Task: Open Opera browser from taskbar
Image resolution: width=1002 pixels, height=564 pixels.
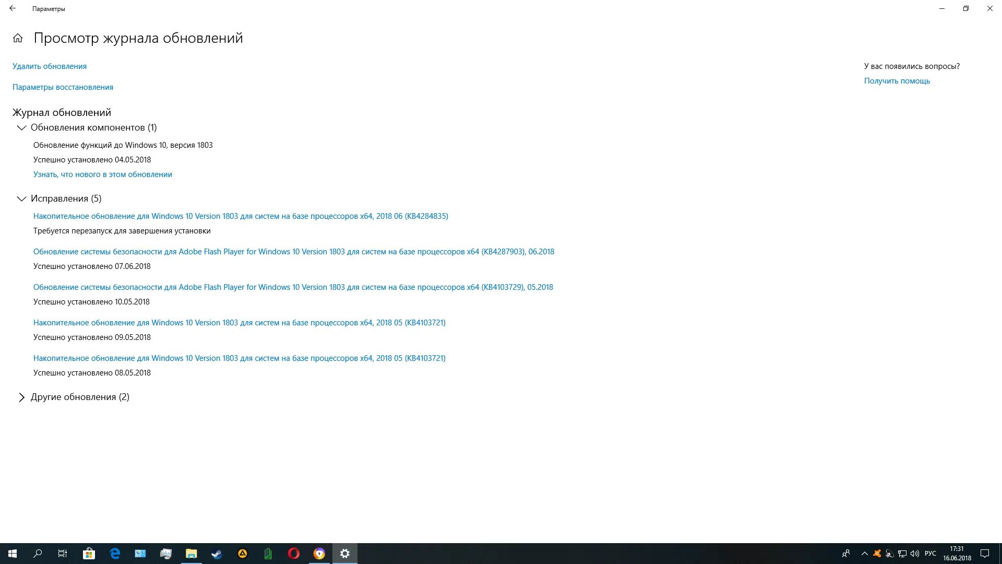Action: pyautogui.click(x=294, y=554)
